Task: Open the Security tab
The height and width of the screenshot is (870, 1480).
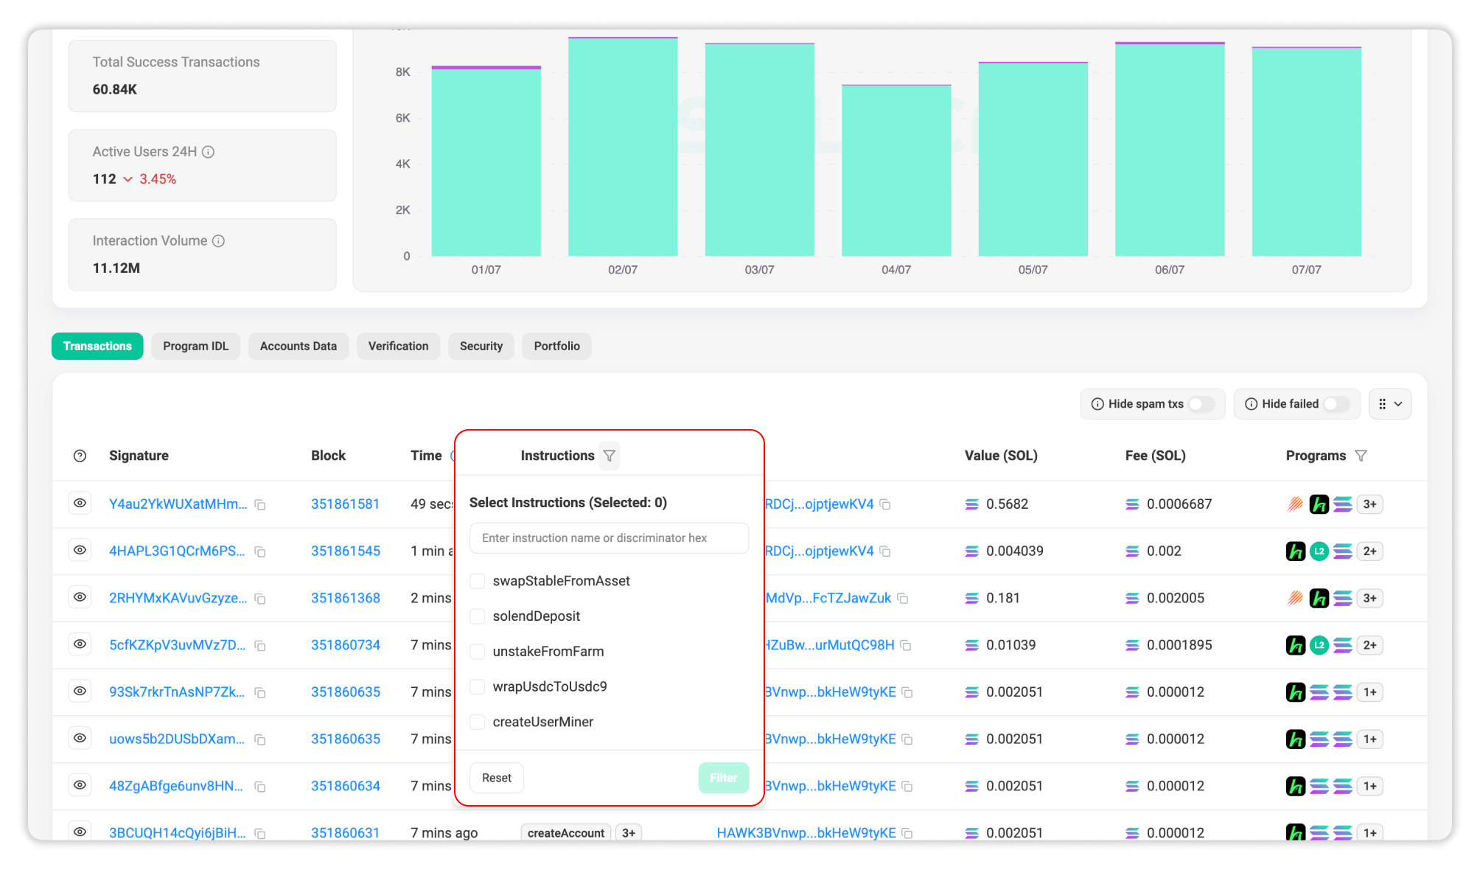Action: click(x=481, y=346)
